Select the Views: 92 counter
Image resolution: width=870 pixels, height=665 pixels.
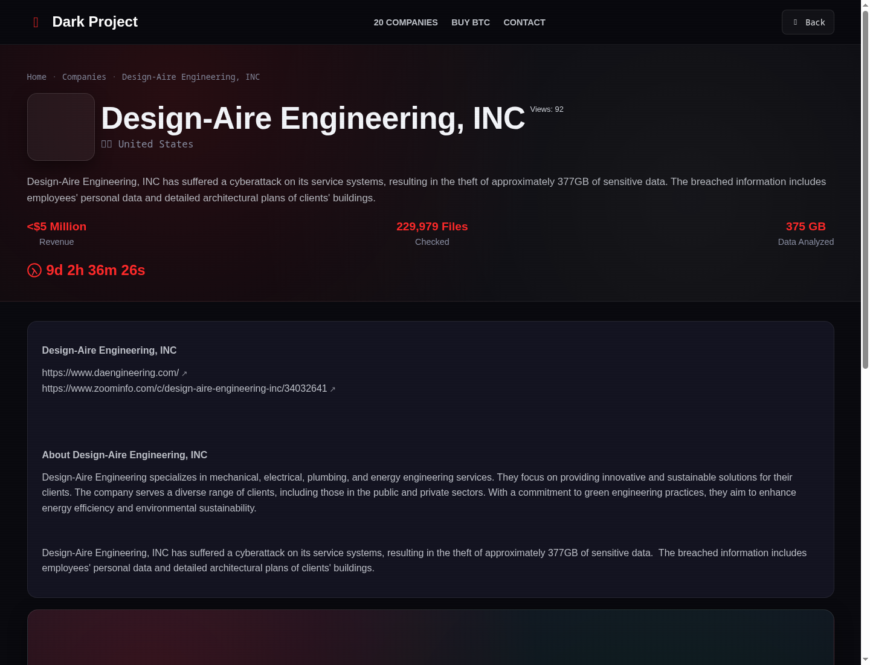[547, 109]
